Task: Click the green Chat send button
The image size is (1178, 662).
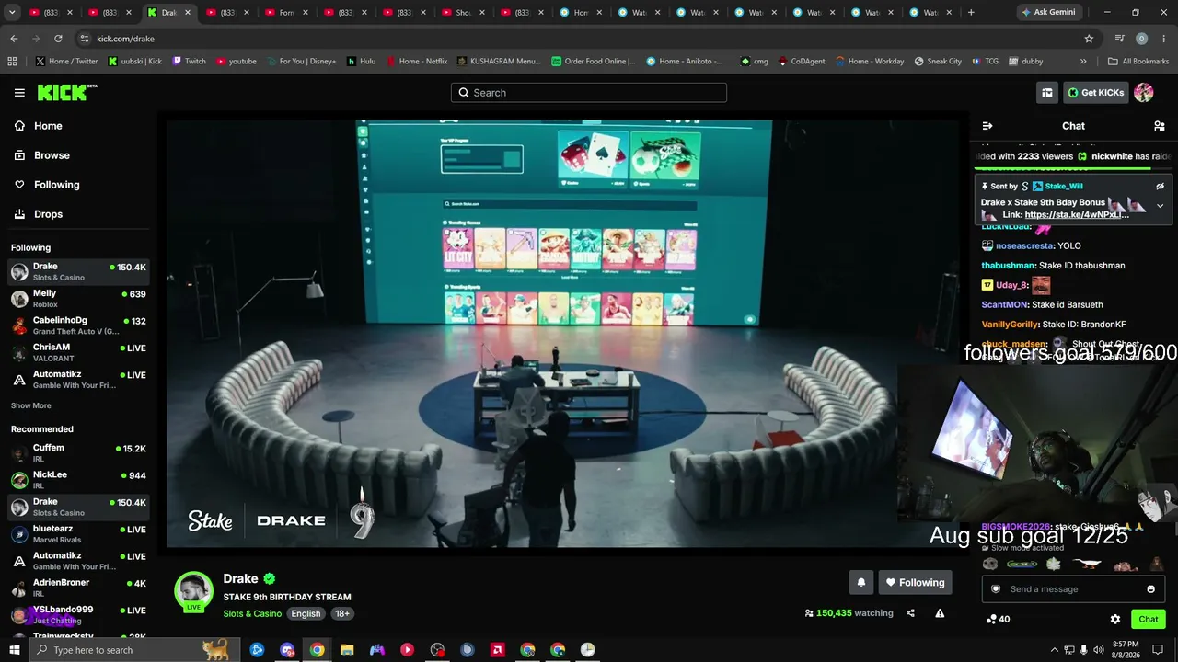Action: [1149, 619]
